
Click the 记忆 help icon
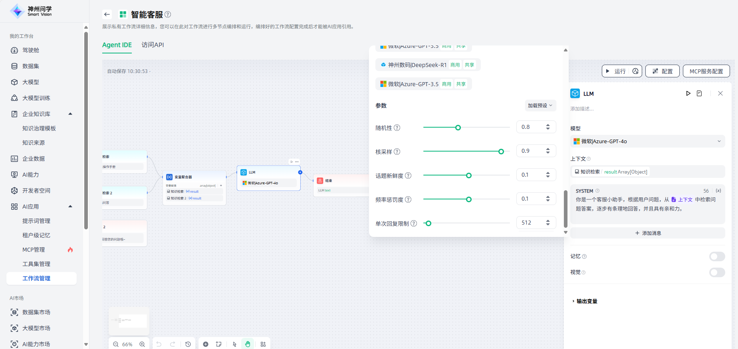point(584,256)
